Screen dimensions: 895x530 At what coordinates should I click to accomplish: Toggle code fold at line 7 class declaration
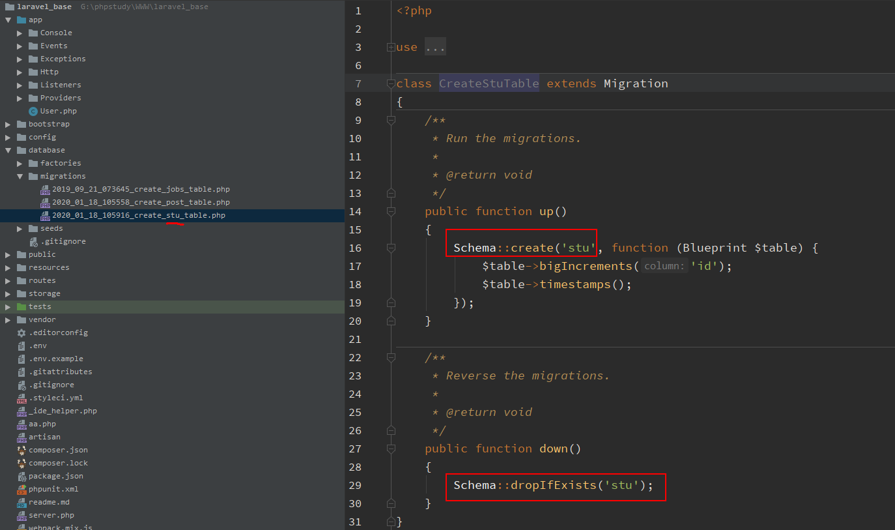coord(391,83)
